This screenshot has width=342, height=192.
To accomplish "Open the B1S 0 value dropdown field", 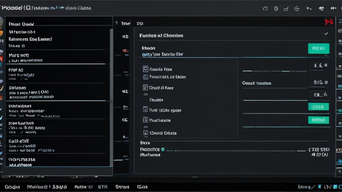I will (318, 82).
